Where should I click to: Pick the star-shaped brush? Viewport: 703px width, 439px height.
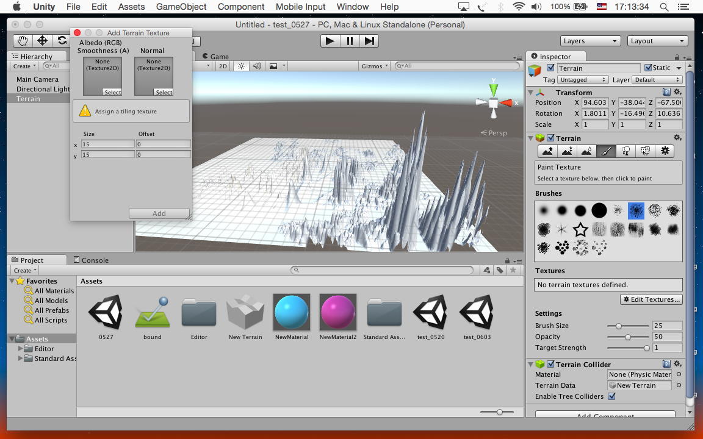[x=580, y=229]
